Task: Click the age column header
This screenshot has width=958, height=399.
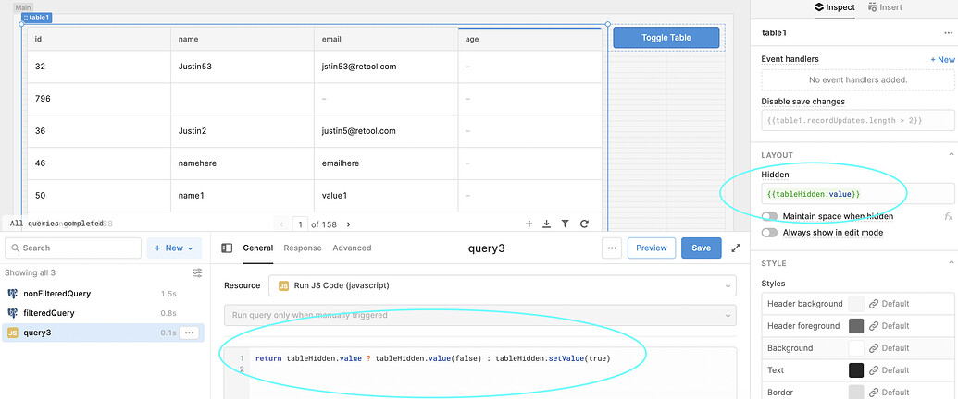Action: pyautogui.click(x=529, y=39)
